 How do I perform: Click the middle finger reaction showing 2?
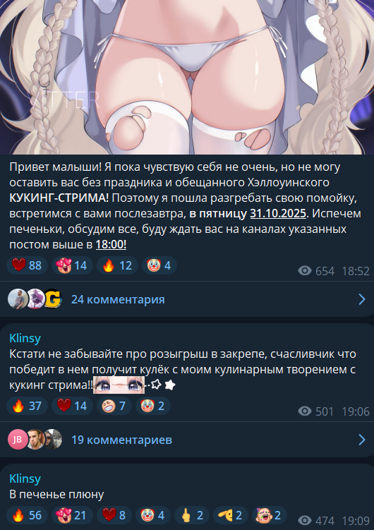tap(192, 515)
